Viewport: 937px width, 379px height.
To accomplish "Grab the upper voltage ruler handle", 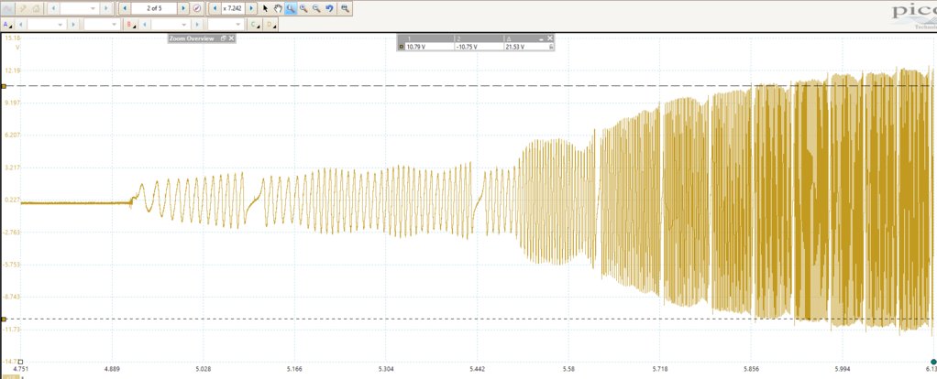I will [x=3, y=87].
